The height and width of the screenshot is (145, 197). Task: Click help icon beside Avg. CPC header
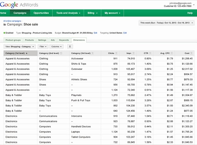coord(171,53)
